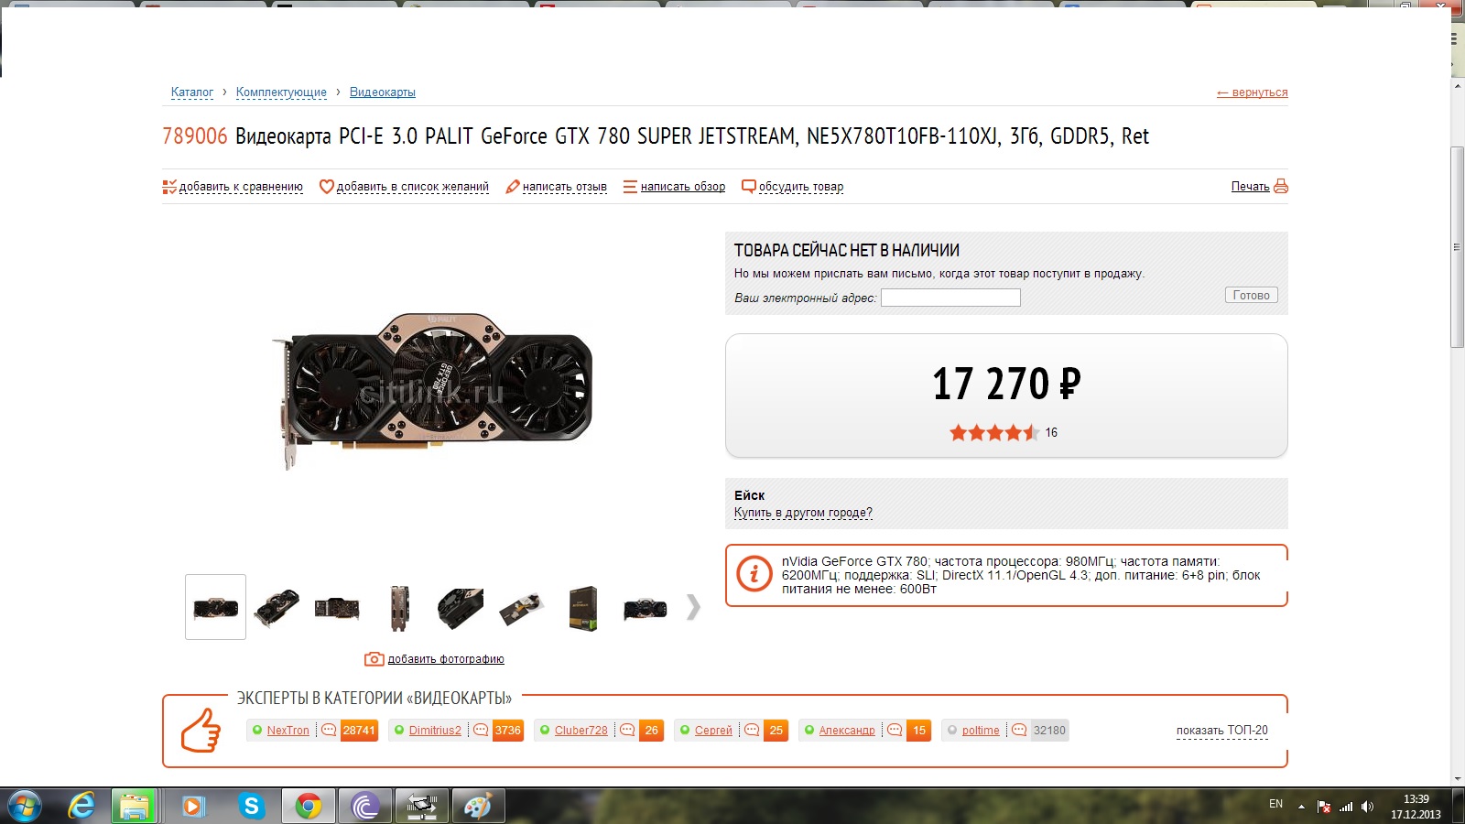1465x824 pixels.
Task: Expand показать ТОП-20 experts list
Action: [1221, 730]
